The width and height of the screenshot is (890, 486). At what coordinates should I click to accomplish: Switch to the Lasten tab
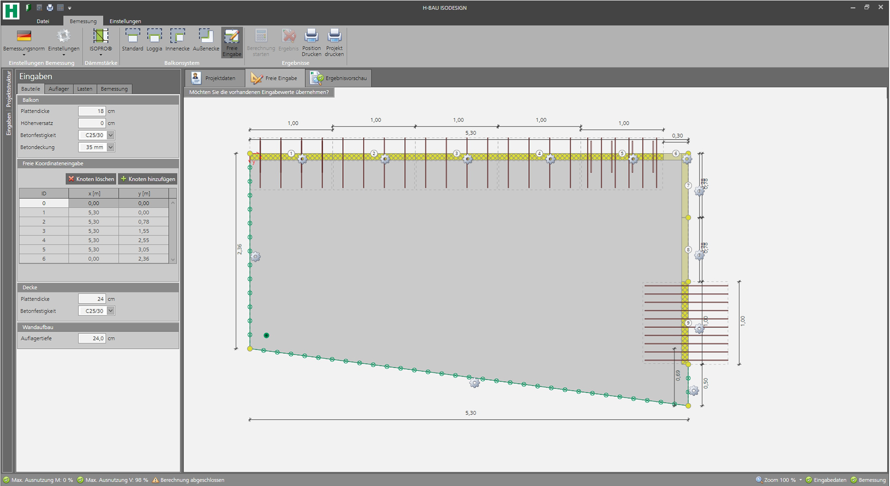(84, 89)
